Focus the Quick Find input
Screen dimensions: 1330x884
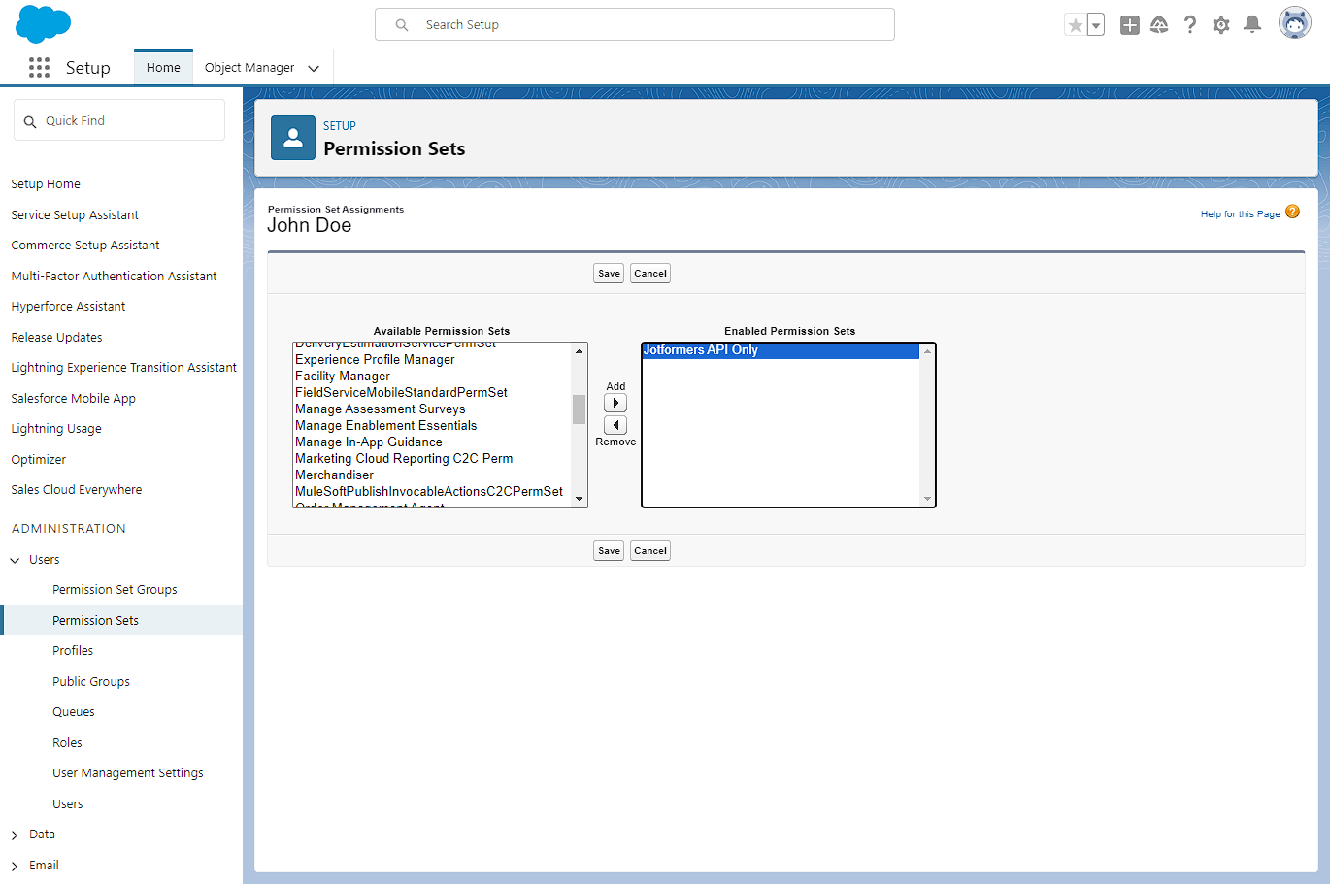119,121
